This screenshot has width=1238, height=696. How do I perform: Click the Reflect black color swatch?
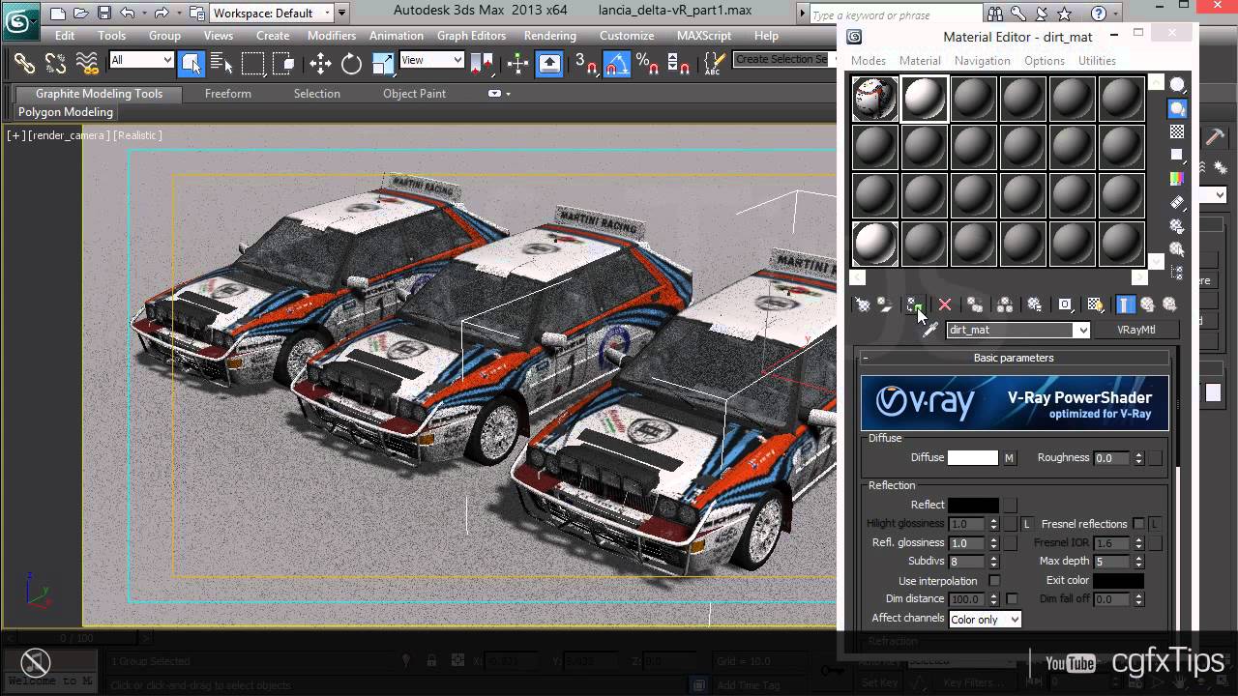[x=973, y=505]
